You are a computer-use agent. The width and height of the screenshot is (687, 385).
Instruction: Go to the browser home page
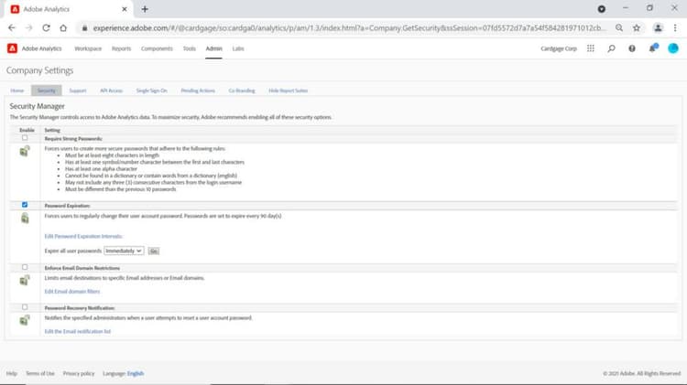[x=63, y=28]
